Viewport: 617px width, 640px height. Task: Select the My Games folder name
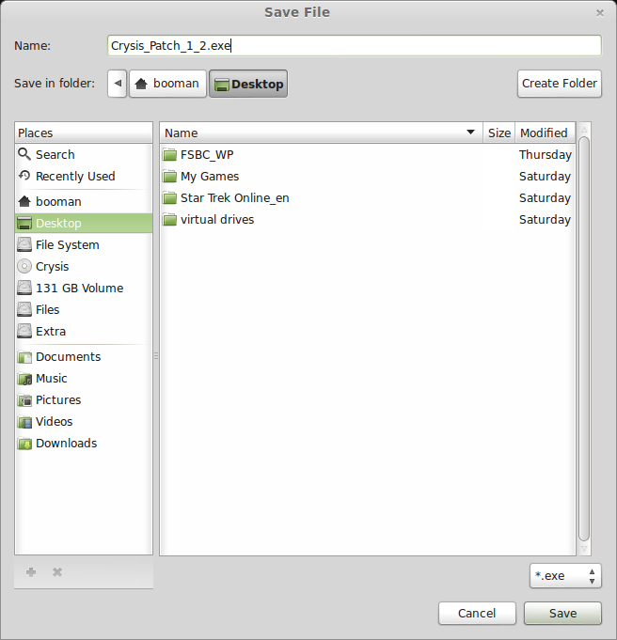coord(210,177)
